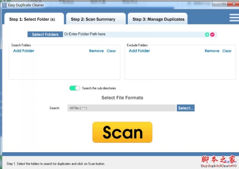This screenshot has width=239, height=169.
Task: Click the Step 1 status bar message
Action: [56, 164]
